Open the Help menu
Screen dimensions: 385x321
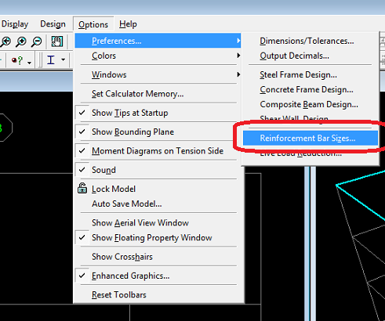pos(128,24)
